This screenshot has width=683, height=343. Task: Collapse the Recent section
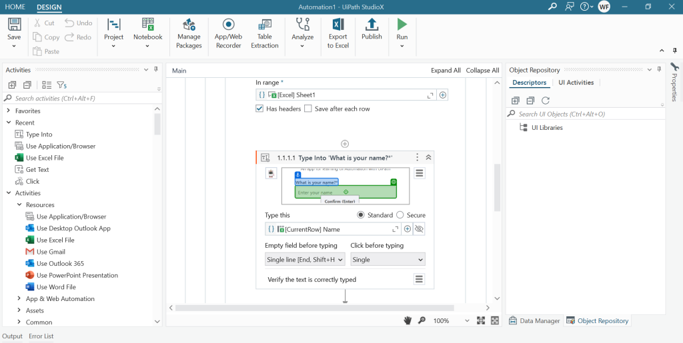(x=8, y=123)
